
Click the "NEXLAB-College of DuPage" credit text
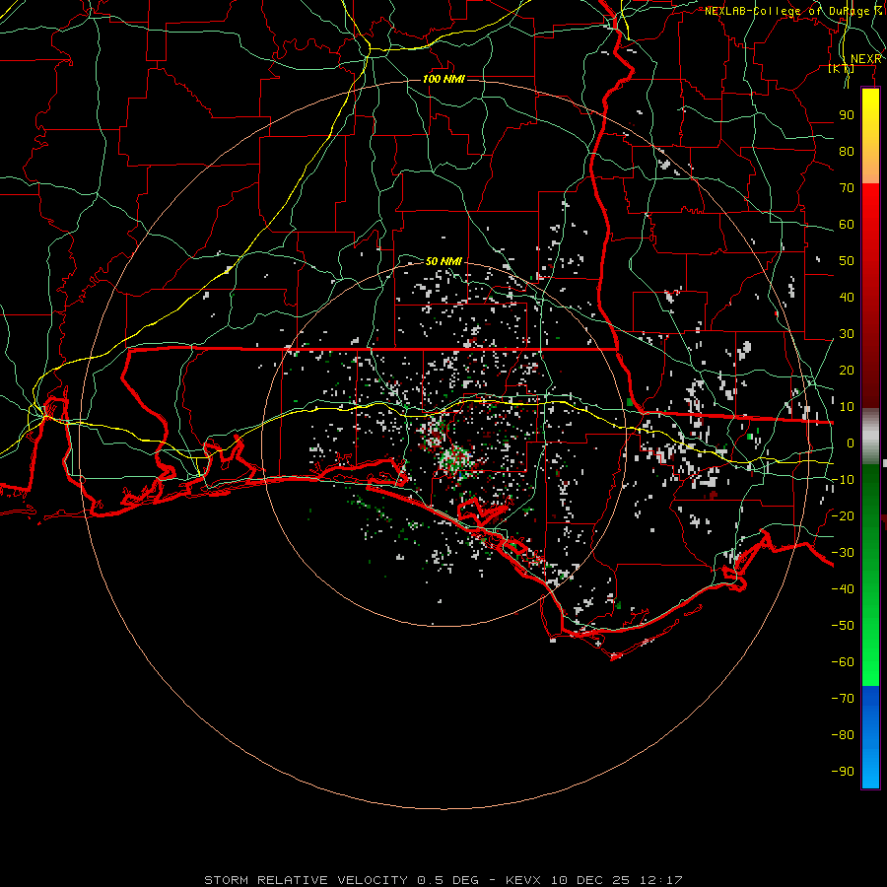(x=788, y=11)
